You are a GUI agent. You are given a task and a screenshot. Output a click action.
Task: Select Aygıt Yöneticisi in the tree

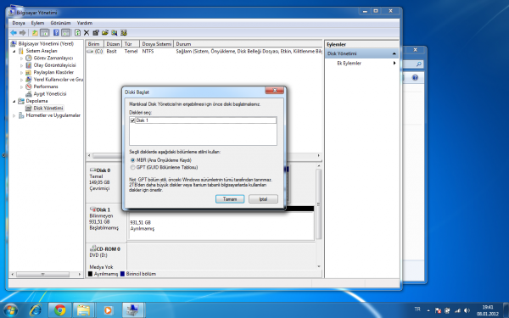(50, 93)
